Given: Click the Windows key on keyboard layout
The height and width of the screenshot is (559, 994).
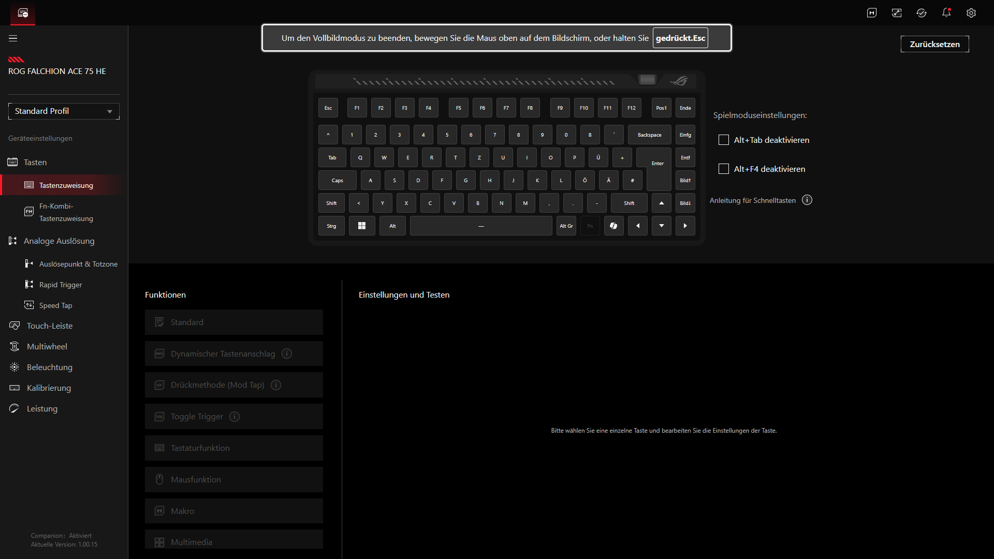Looking at the screenshot, I should tap(362, 226).
